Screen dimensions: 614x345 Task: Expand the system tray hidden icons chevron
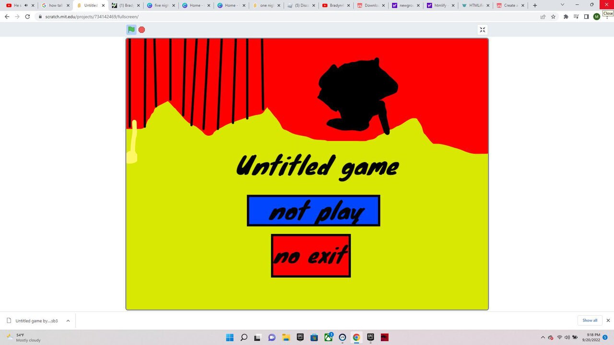point(543,337)
